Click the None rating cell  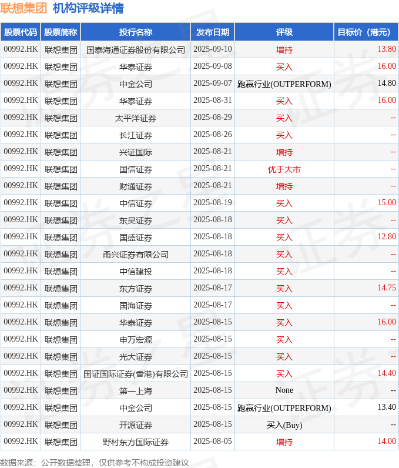[284, 390]
